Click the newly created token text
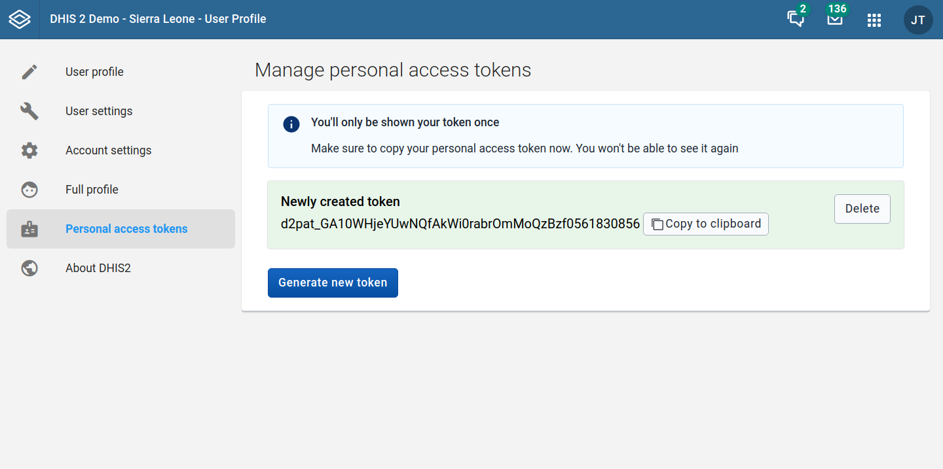The image size is (943, 469). (x=460, y=224)
